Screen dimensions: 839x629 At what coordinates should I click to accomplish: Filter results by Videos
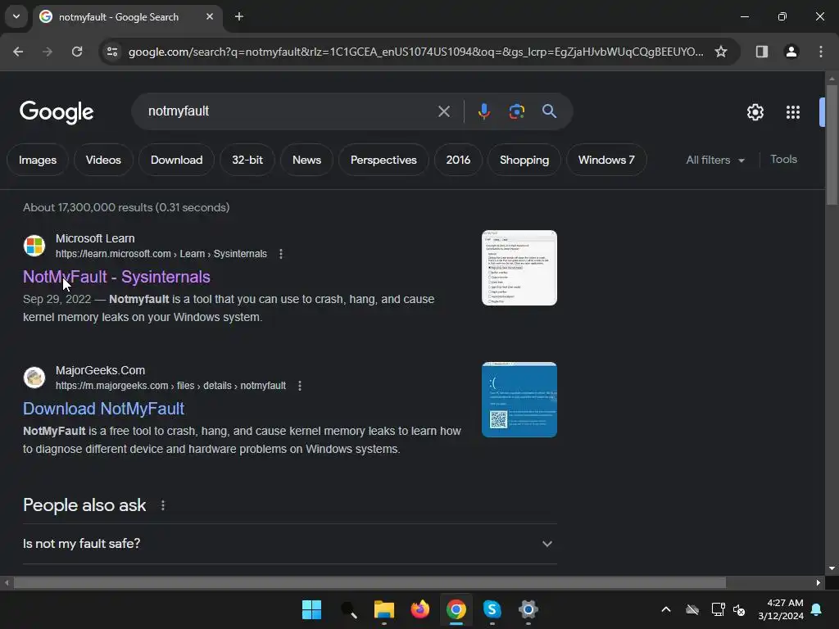103,160
